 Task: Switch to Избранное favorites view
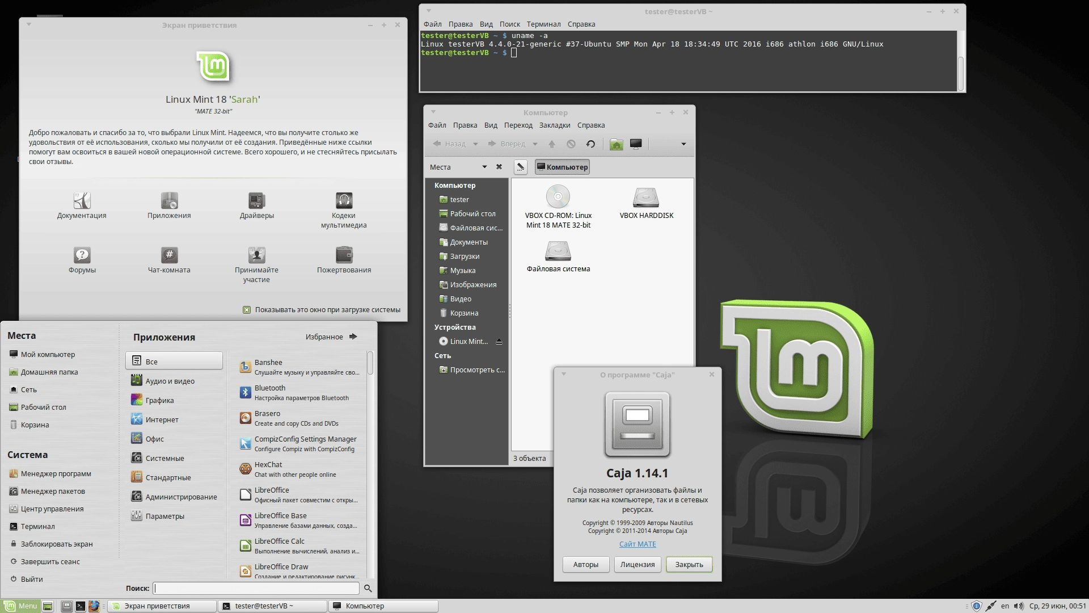(x=331, y=337)
